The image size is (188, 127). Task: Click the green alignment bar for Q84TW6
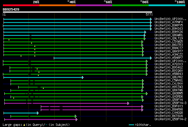click(x=76, y=90)
